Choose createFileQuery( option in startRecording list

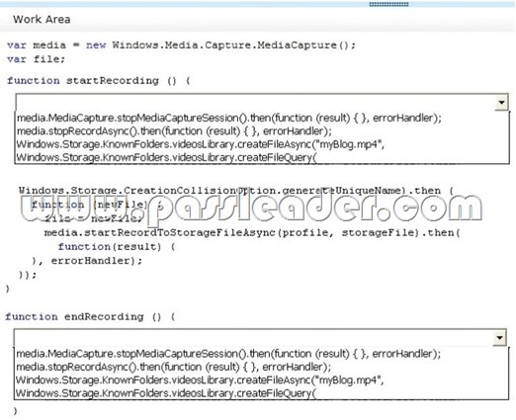166,157
